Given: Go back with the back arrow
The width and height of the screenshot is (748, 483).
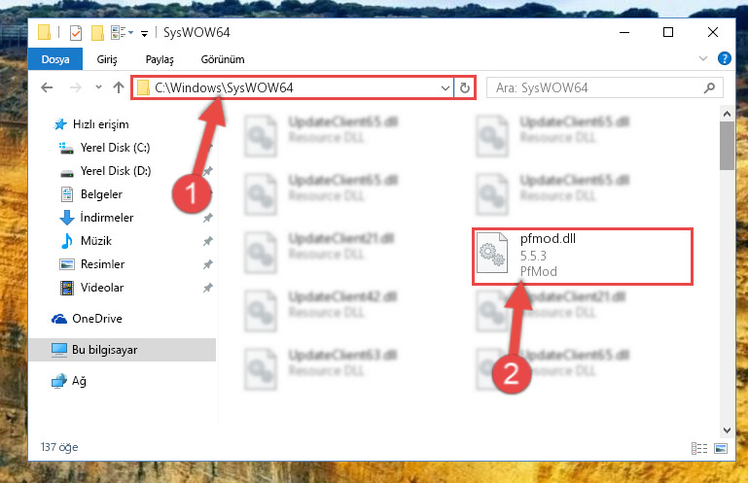Looking at the screenshot, I should pos(47,87).
